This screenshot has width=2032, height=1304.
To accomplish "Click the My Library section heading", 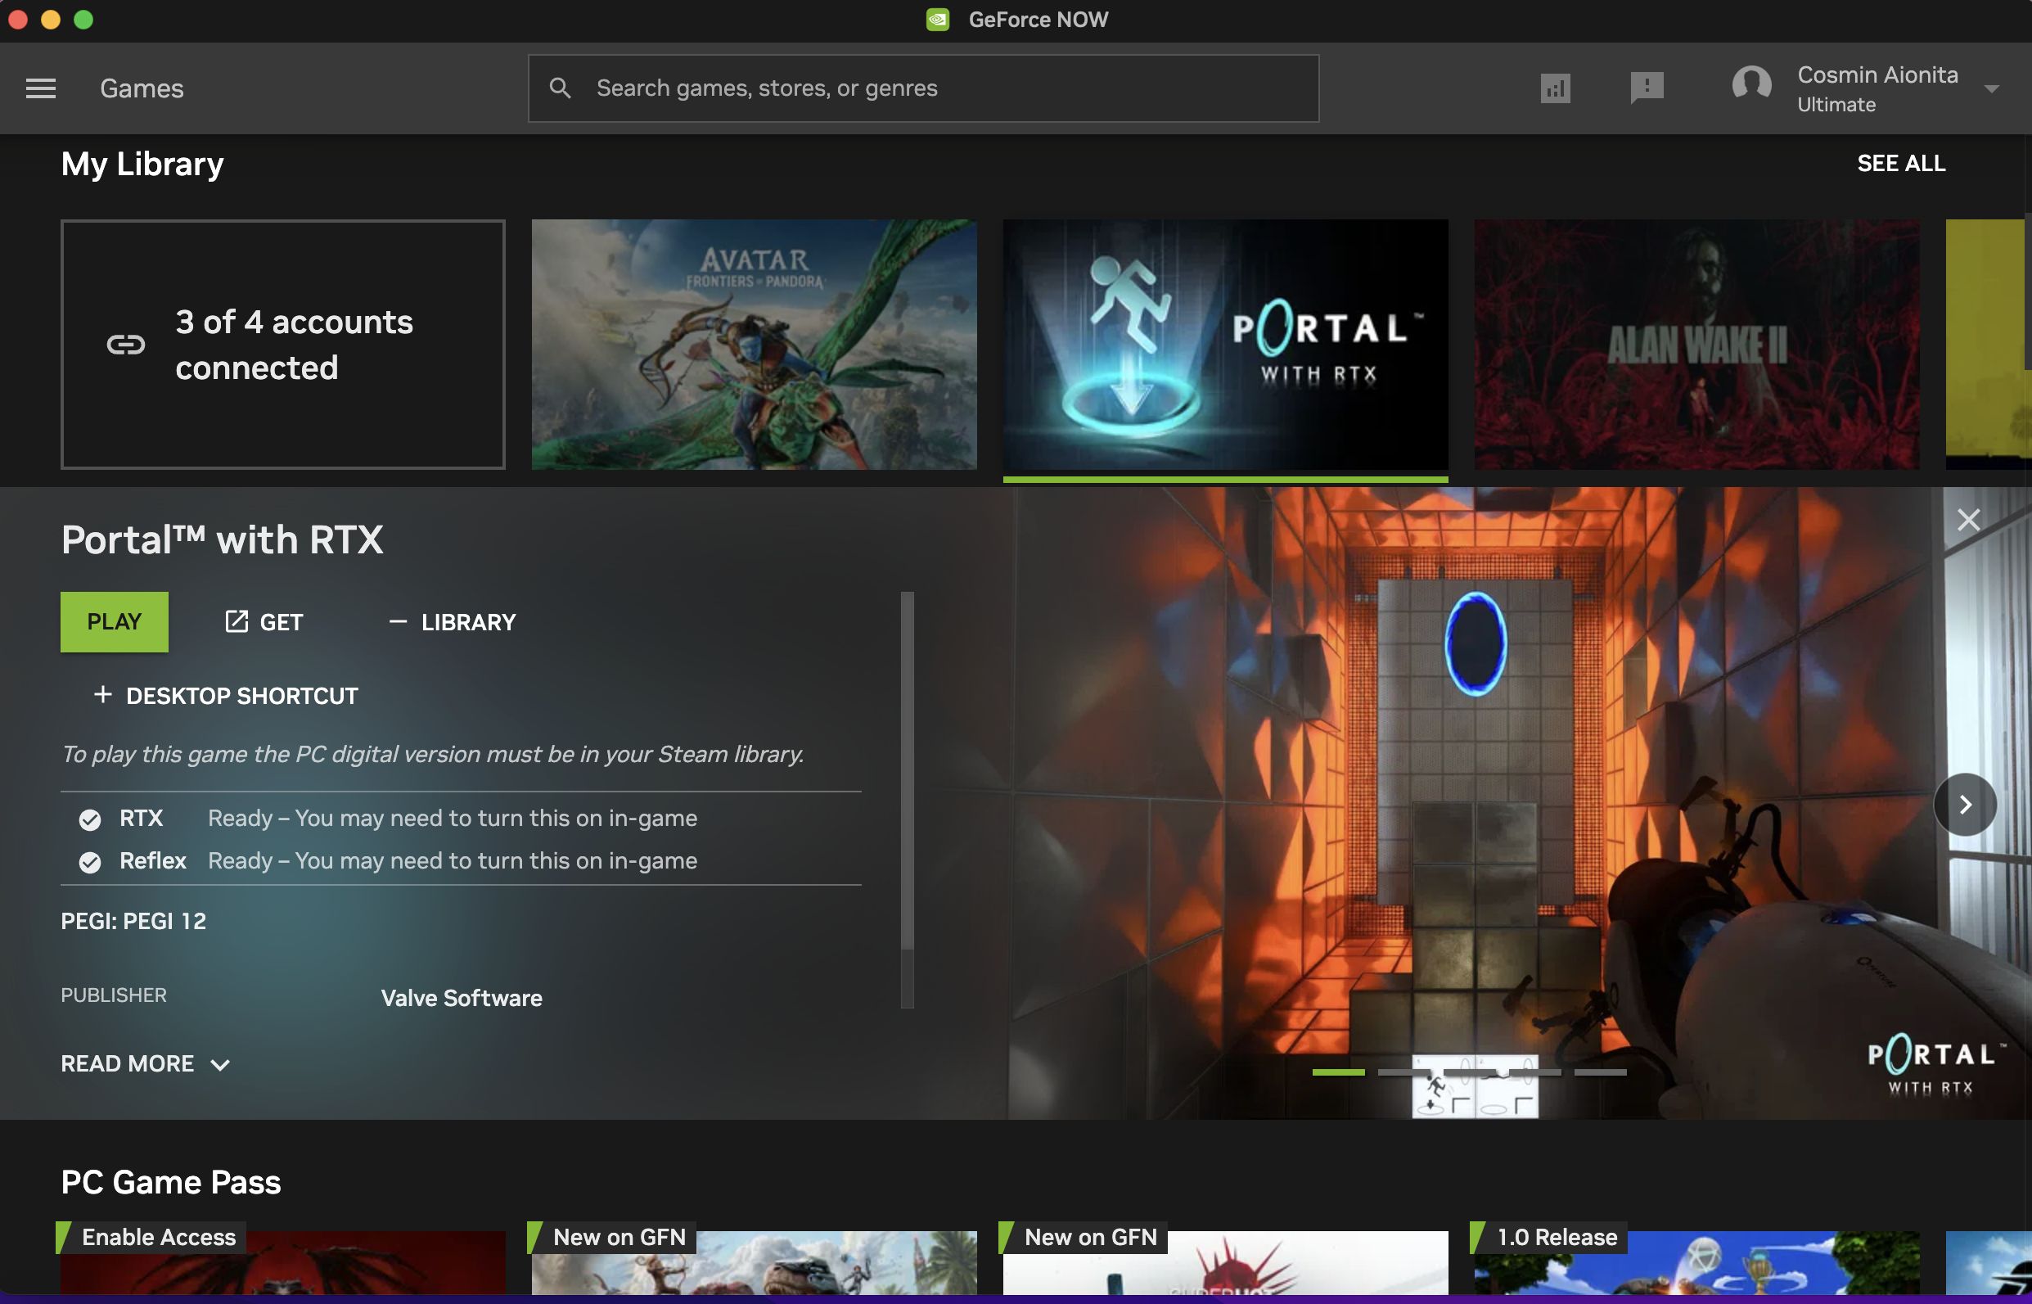I will [x=142, y=165].
